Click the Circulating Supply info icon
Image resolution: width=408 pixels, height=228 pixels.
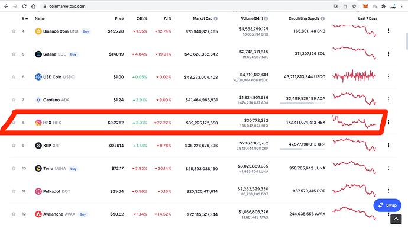(323, 18)
